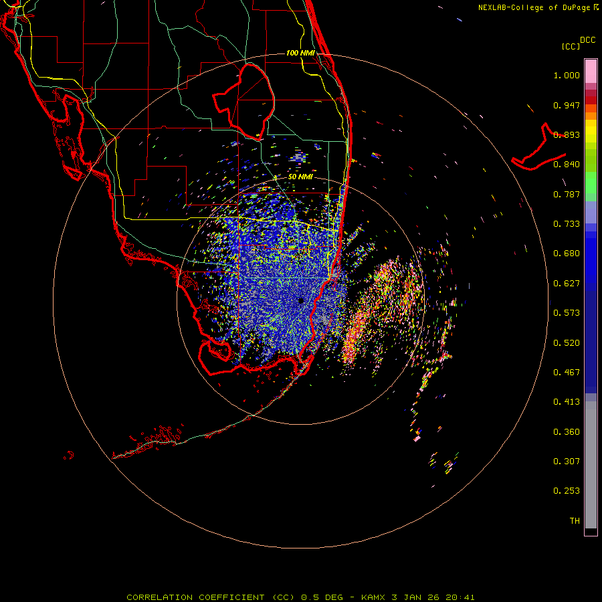
Task: Select the 0.840 scale value
Action: pos(567,165)
